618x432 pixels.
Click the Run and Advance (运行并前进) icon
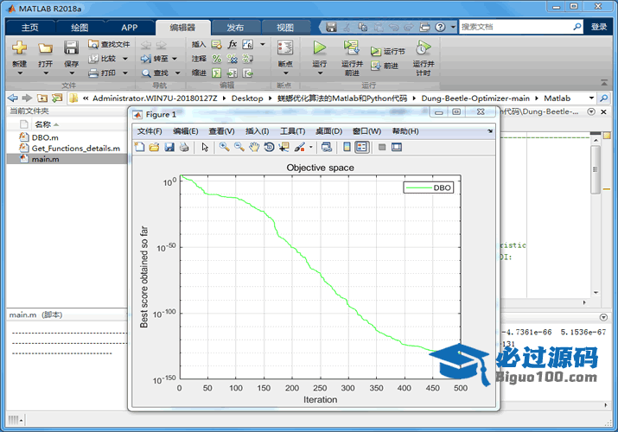point(351,48)
